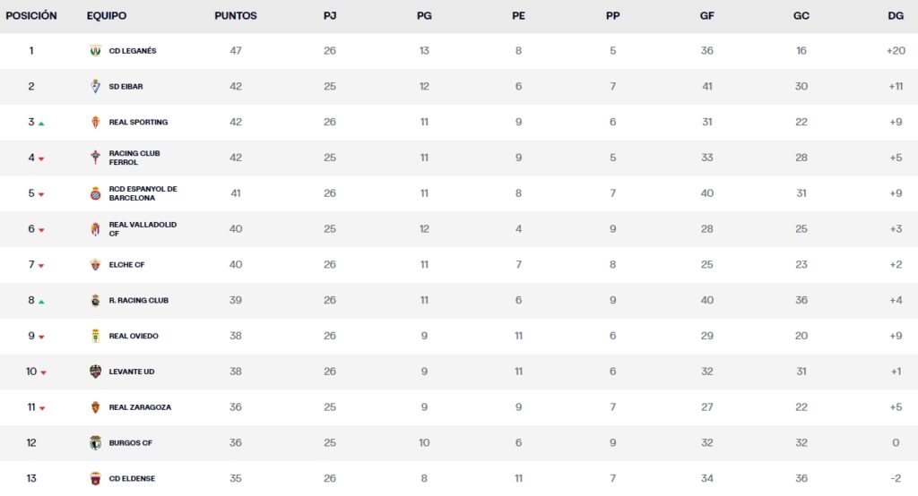918x496 pixels.
Task: Click the Real Valladolid CF crest
Action: [x=96, y=229]
